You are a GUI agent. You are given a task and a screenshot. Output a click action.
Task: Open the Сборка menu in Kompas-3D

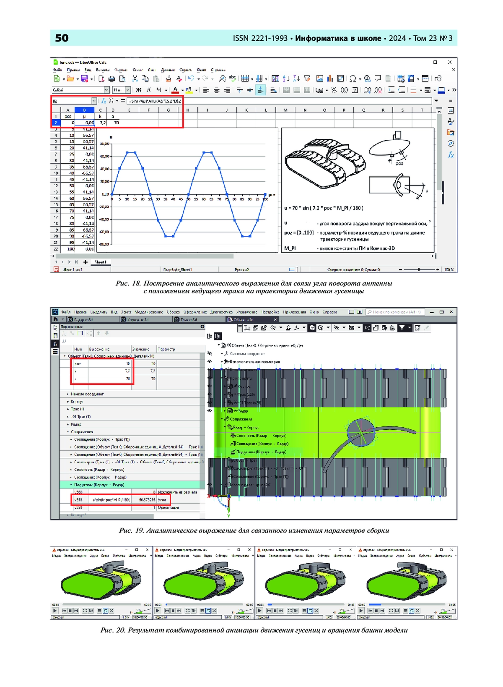point(173,312)
